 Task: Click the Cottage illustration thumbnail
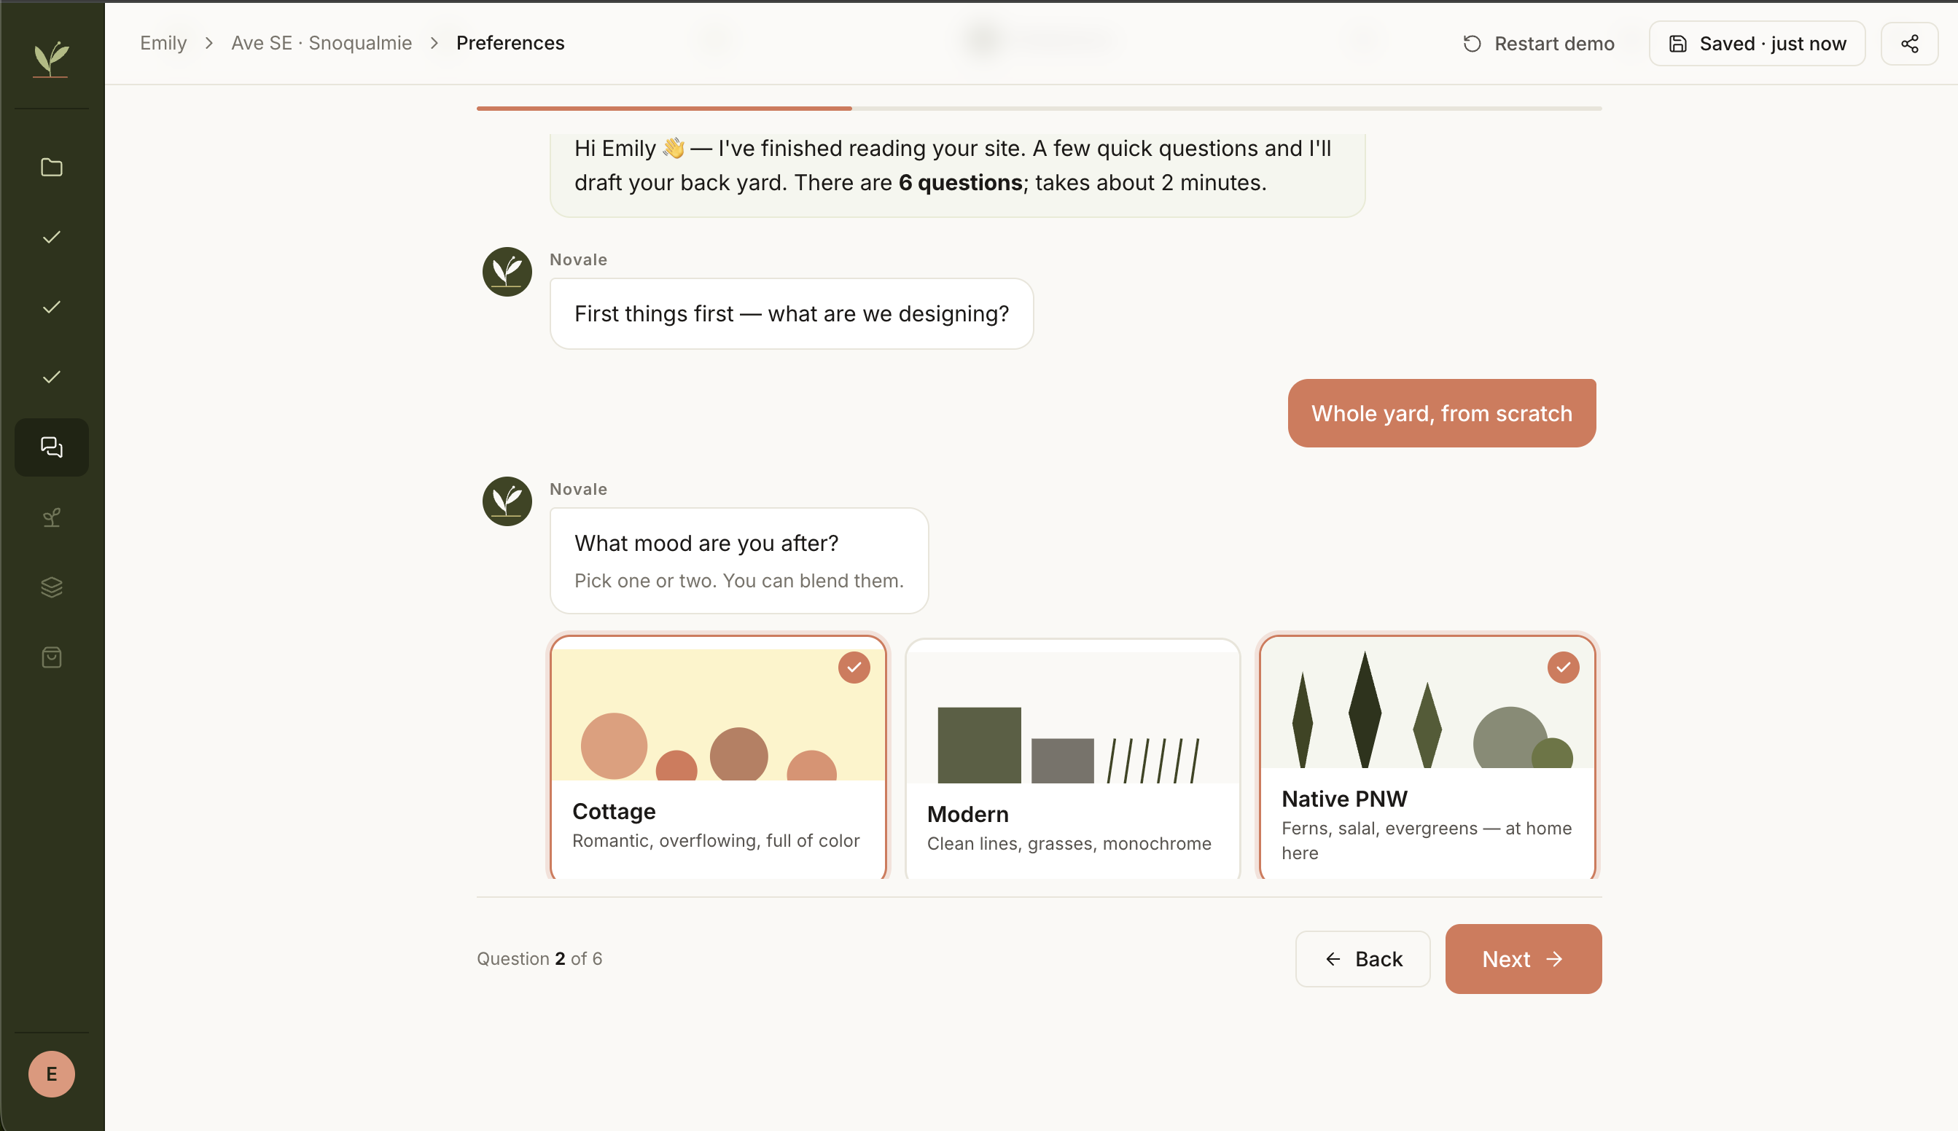click(717, 715)
